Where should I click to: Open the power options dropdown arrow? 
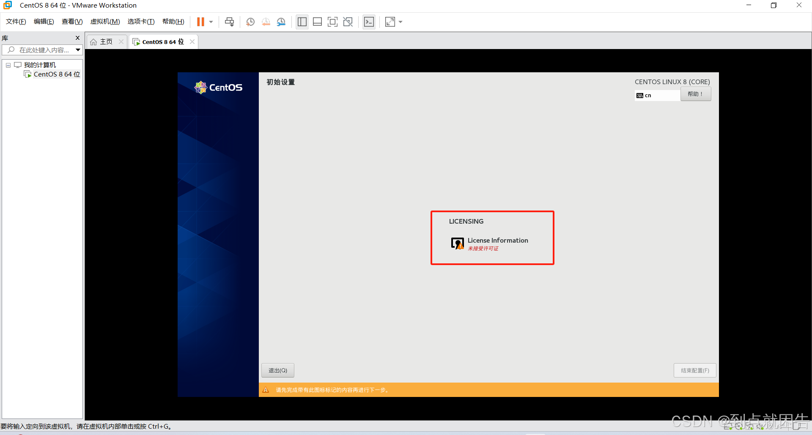pos(211,22)
